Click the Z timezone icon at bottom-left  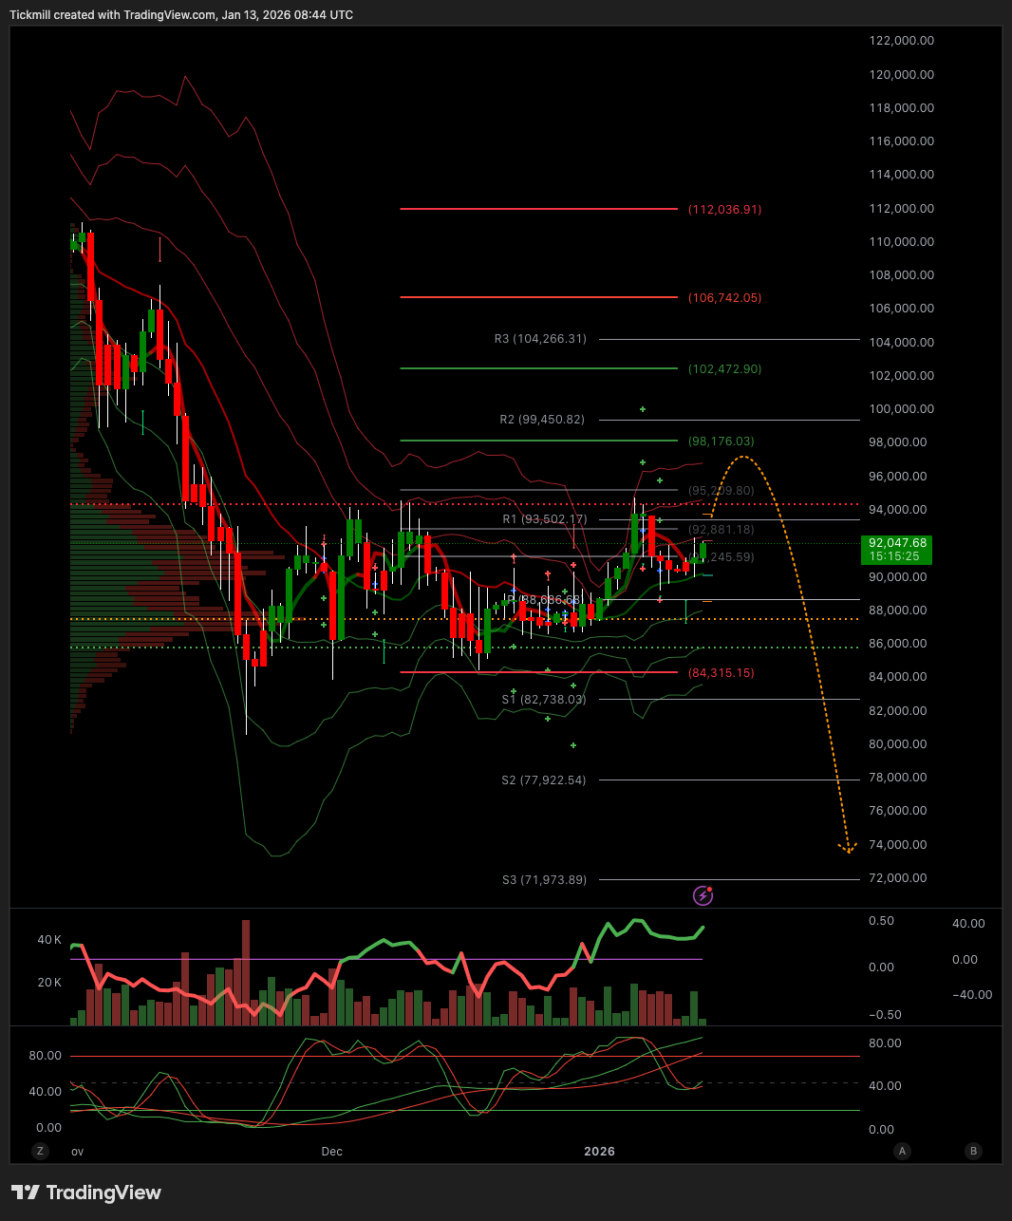point(40,1151)
